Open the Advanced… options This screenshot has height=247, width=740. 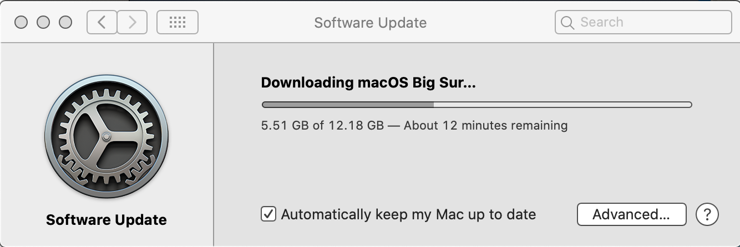coord(631,214)
